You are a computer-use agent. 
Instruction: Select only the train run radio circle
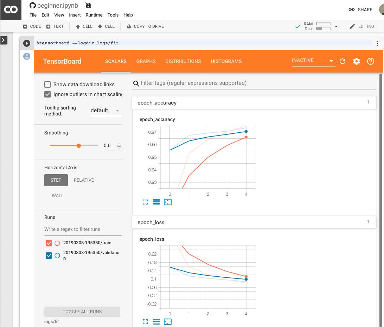point(57,243)
